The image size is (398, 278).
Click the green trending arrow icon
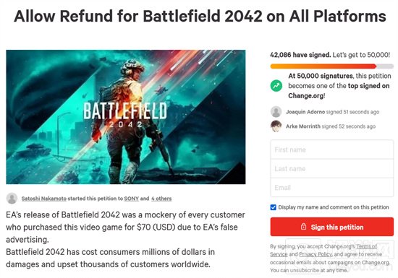276,86
